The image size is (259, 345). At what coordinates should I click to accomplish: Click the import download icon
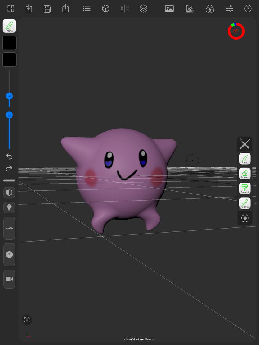[29, 9]
